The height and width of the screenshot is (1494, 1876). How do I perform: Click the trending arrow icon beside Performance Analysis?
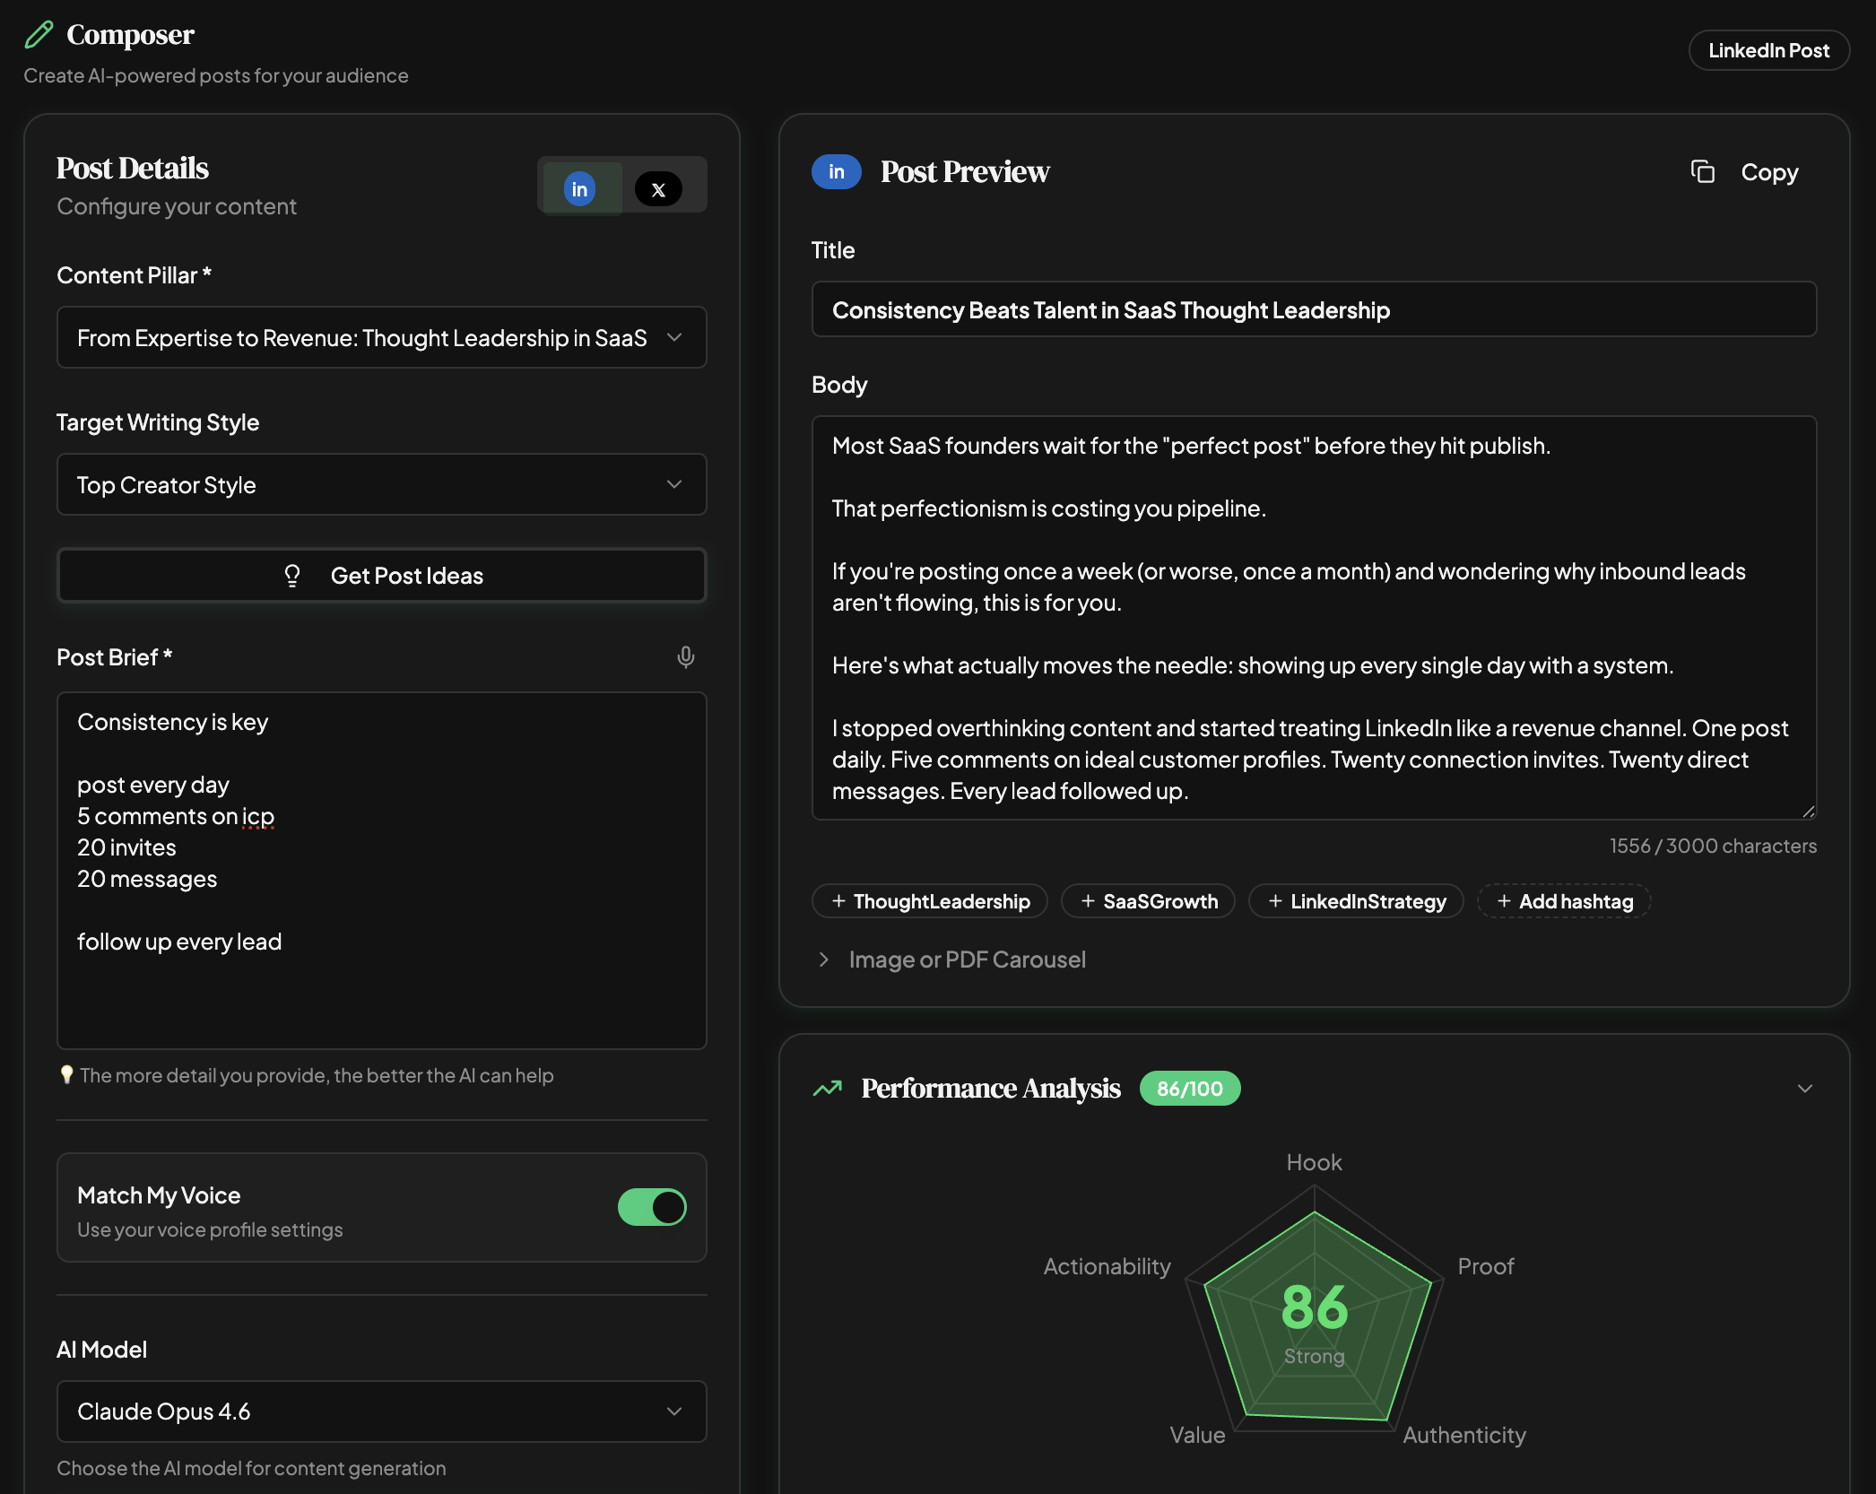[827, 1088]
